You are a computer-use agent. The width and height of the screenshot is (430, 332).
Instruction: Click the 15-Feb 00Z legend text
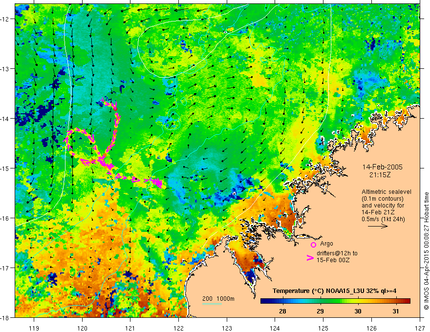pyautogui.click(x=333, y=260)
